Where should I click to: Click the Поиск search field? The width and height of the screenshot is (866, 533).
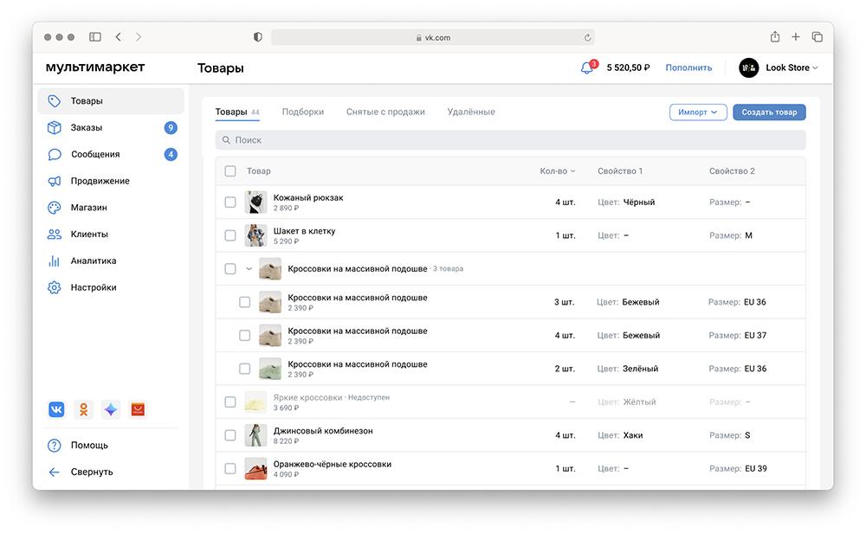coord(510,140)
